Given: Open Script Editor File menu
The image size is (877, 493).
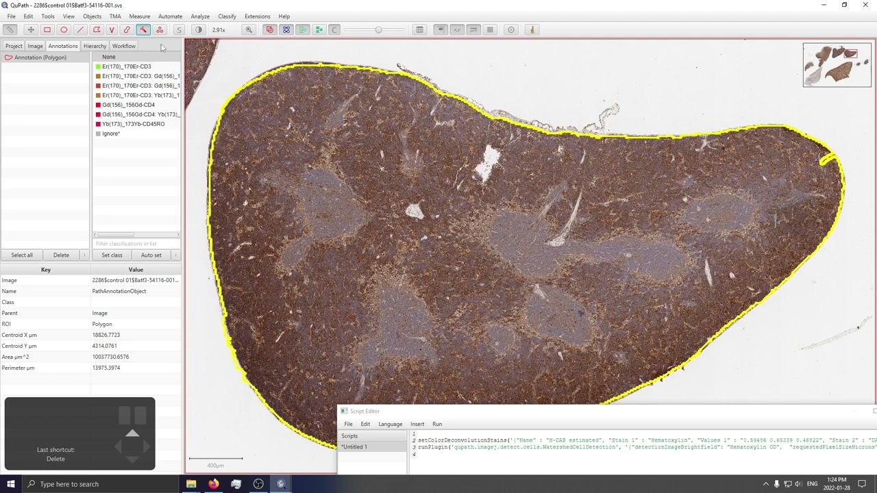Looking at the screenshot, I should coord(348,424).
